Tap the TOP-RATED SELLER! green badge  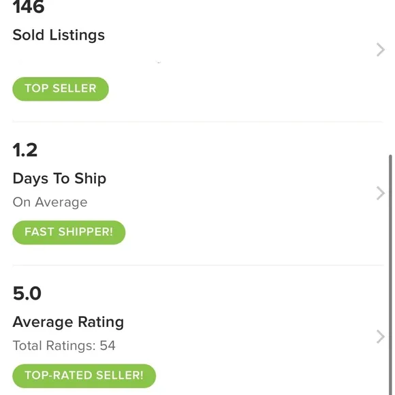pos(84,376)
